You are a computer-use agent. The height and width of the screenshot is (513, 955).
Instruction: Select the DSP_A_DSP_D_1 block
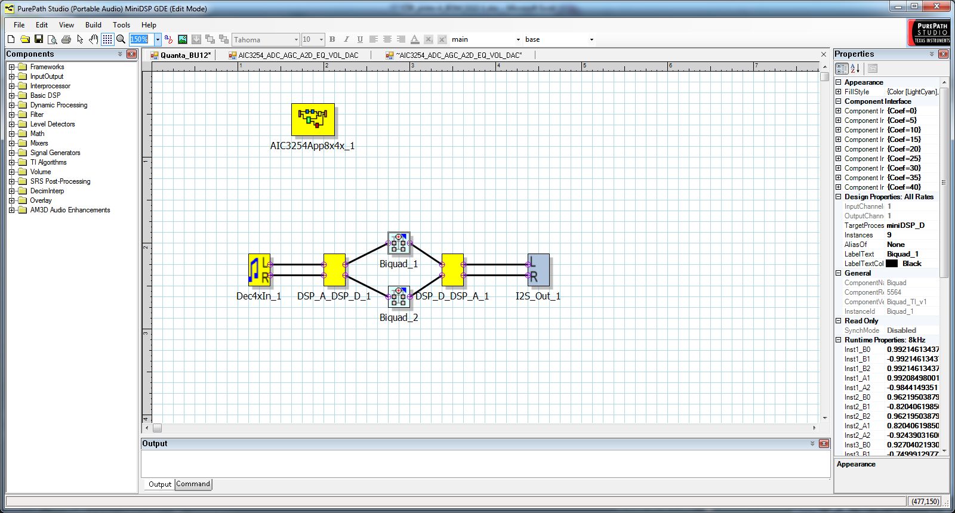[334, 270]
